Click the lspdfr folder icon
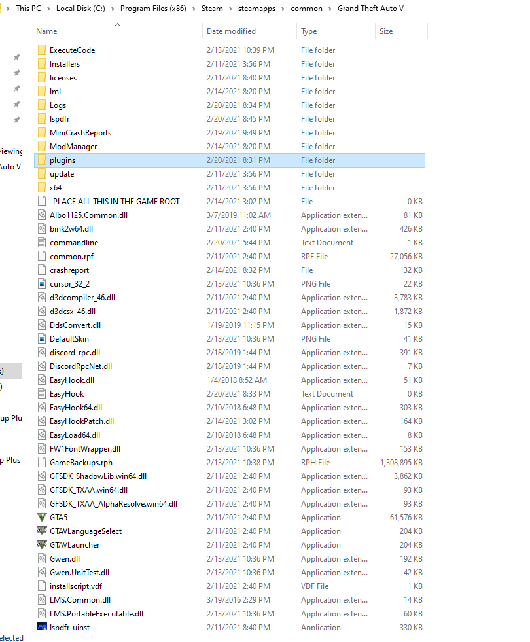This screenshot has height=642, width=530. pyautogui.click(x=42, y=118)
